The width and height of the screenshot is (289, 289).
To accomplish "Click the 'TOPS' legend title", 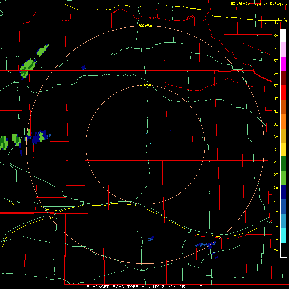I will click(x=282, y=19).
